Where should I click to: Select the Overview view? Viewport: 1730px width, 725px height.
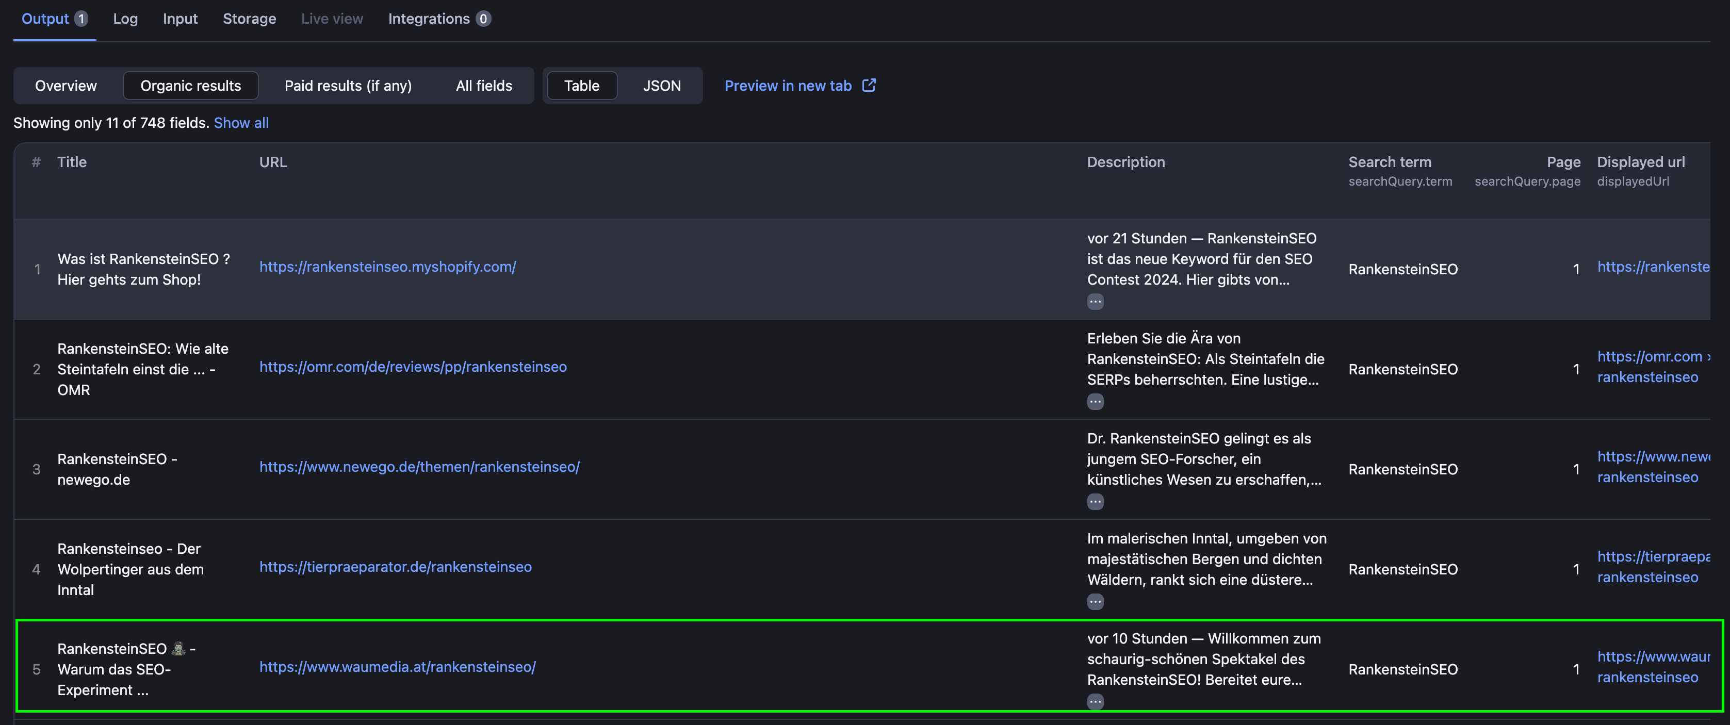coord(66,85)
